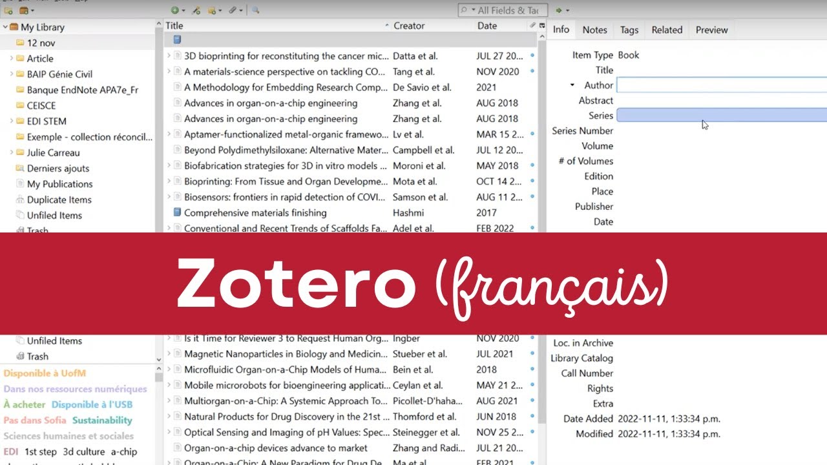Click the Derniers ajouts saved search icon
Viewport: 827px width, 465px height.
tap(21, 168)
